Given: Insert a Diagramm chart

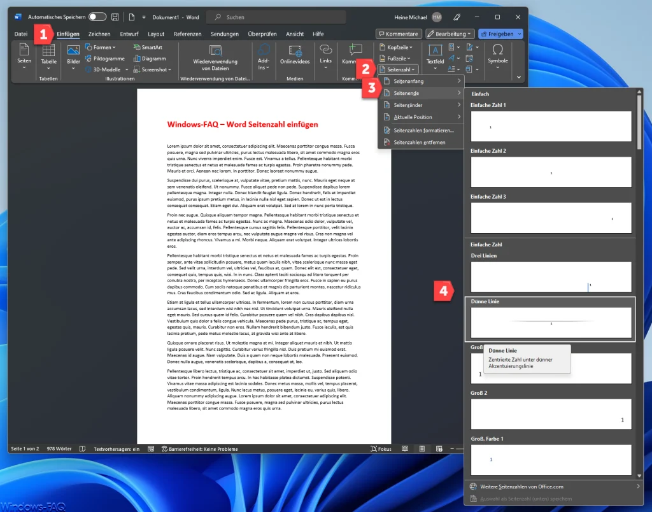Looking at the screenshot, I should pos(150,59).
